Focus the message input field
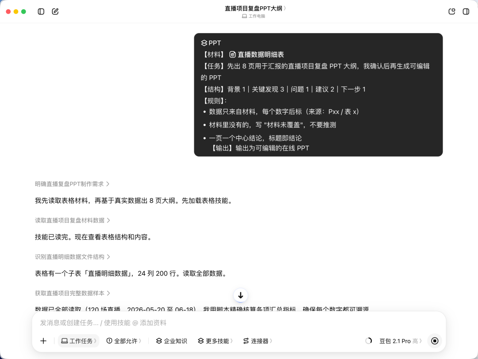The height and width of the screenshot is (359, 478). tap(239, 323)
